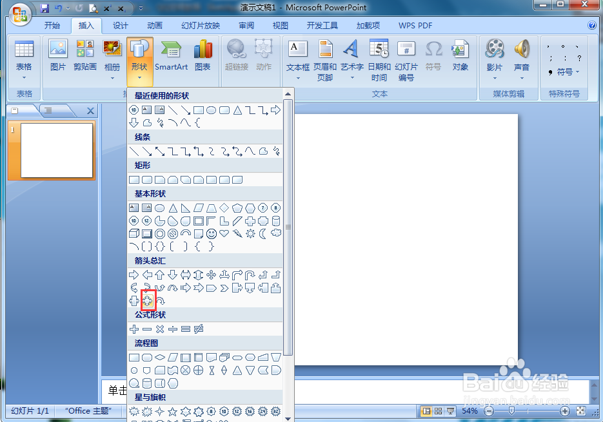This screenshot has height=422, width=603.
Task: Pick the right arrow block shape
Action: (x=134, y=275)
